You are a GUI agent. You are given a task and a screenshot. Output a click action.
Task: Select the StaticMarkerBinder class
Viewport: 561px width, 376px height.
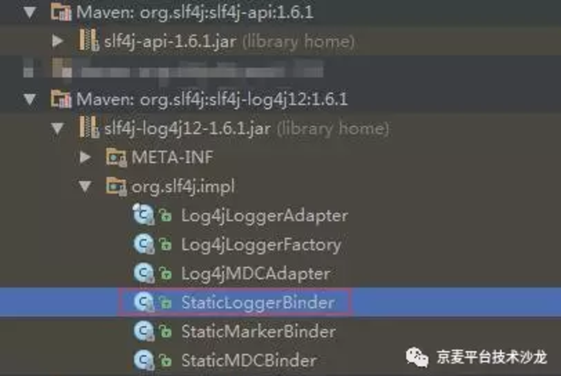258,332
